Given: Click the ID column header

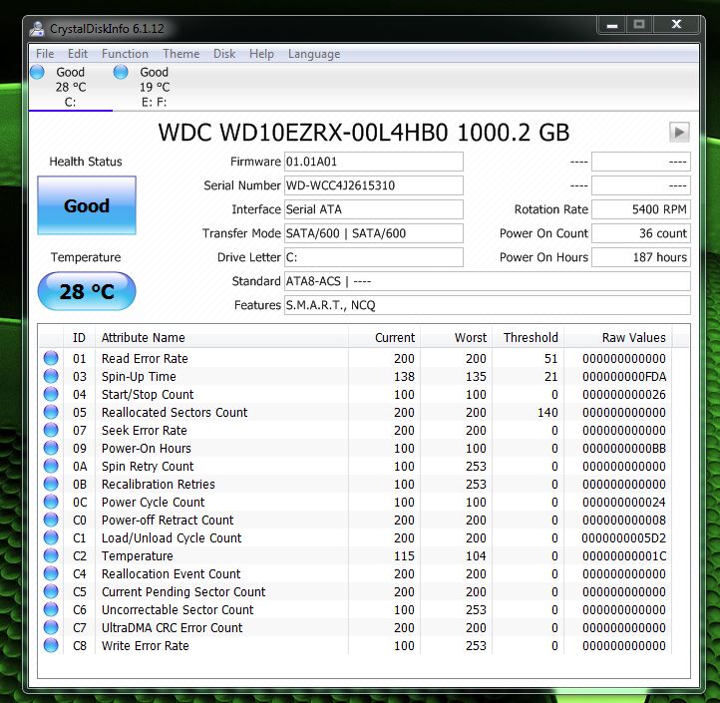Looking at the screenshot, I should (x=79, y=337).
